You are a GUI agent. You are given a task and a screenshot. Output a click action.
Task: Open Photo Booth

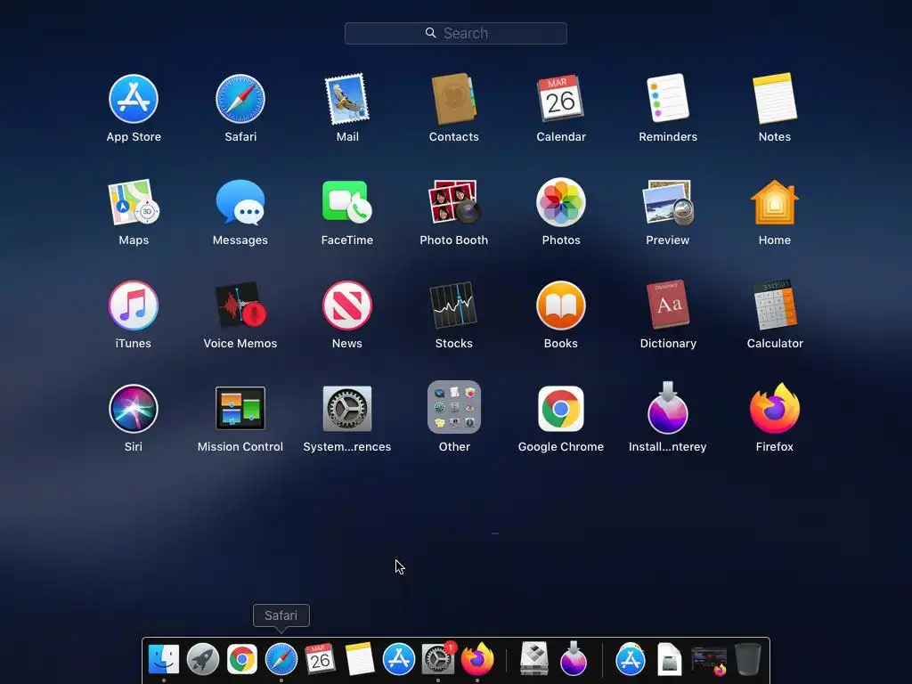pos(453,202)
